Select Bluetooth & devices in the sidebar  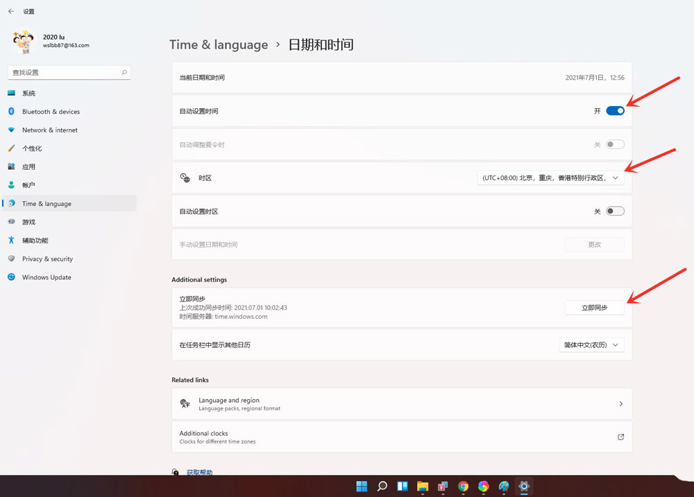52,112
